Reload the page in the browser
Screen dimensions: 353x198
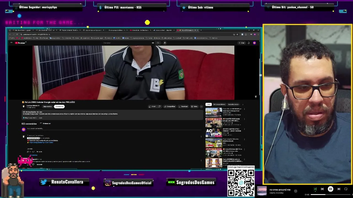tap(17, 34)
